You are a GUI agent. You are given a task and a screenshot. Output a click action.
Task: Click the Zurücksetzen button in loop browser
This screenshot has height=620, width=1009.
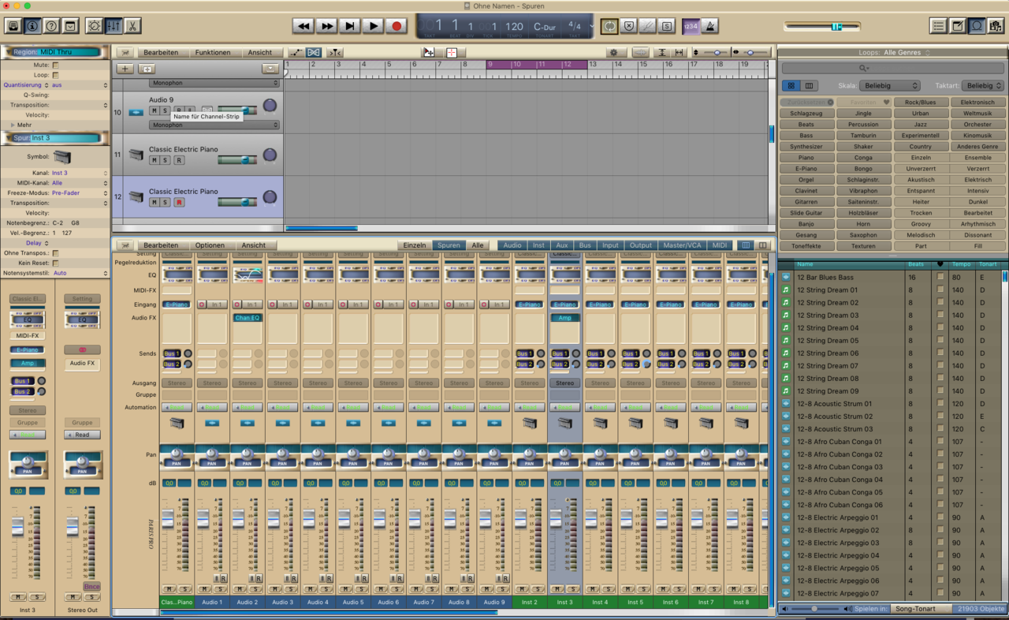[x=806, y=103]
